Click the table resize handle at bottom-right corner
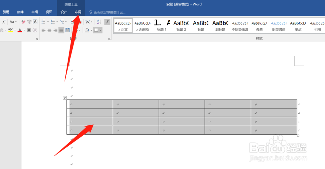 298,136
